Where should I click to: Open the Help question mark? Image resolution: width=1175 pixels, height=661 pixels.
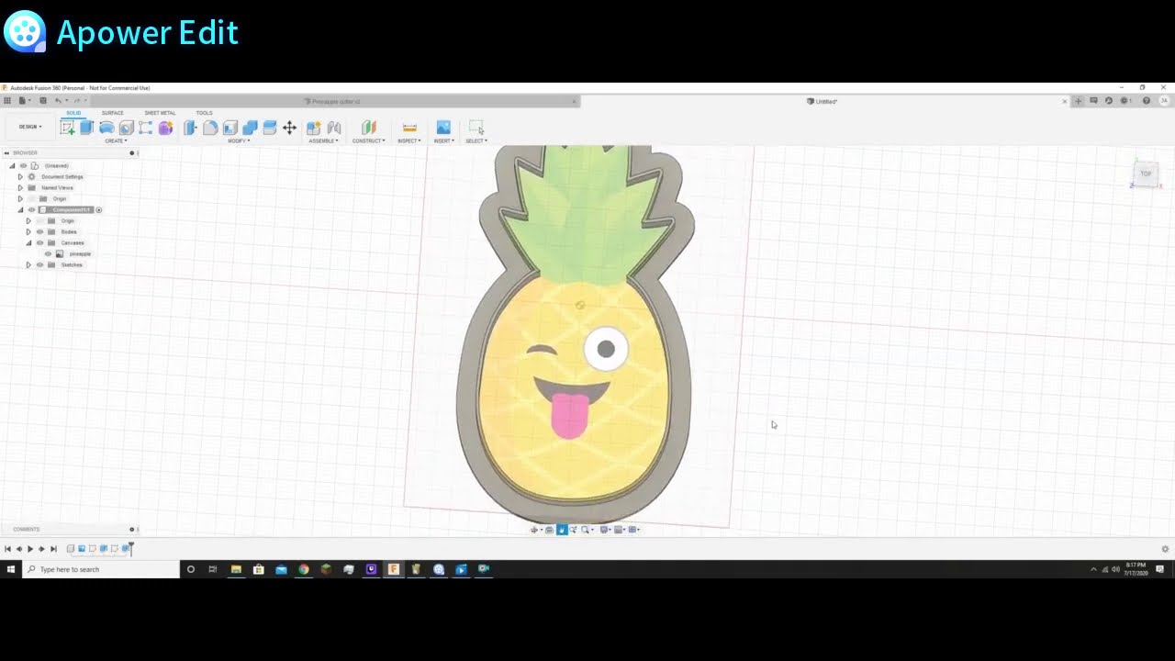click(1146, 101)
